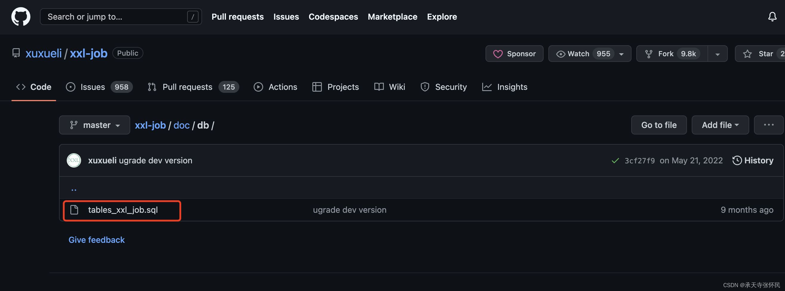
Task: Open the Insights tab
Action: pyautogui.click(x=505, y=87)
